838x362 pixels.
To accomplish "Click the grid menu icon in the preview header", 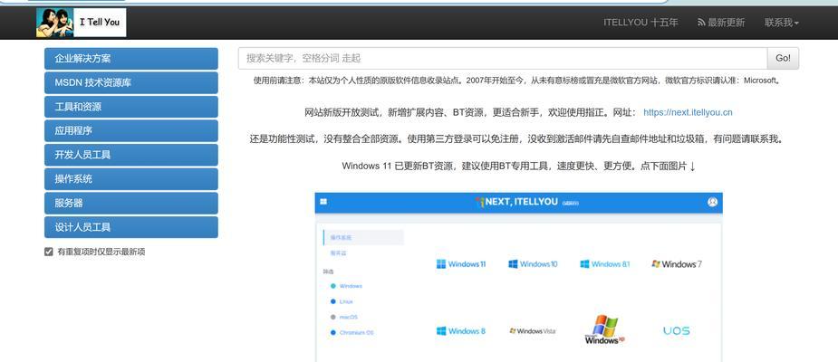I will coord(323,202).
